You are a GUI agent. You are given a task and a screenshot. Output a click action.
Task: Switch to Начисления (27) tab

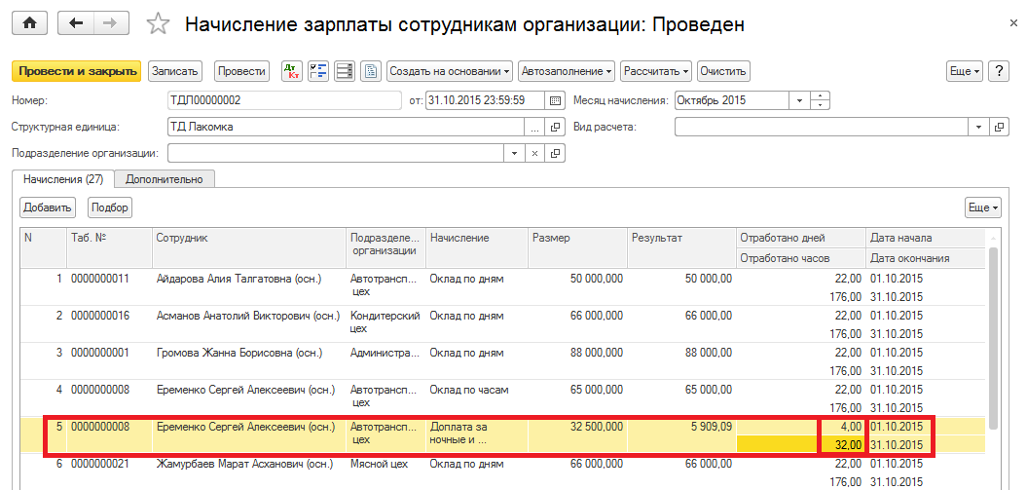point(63,179)
